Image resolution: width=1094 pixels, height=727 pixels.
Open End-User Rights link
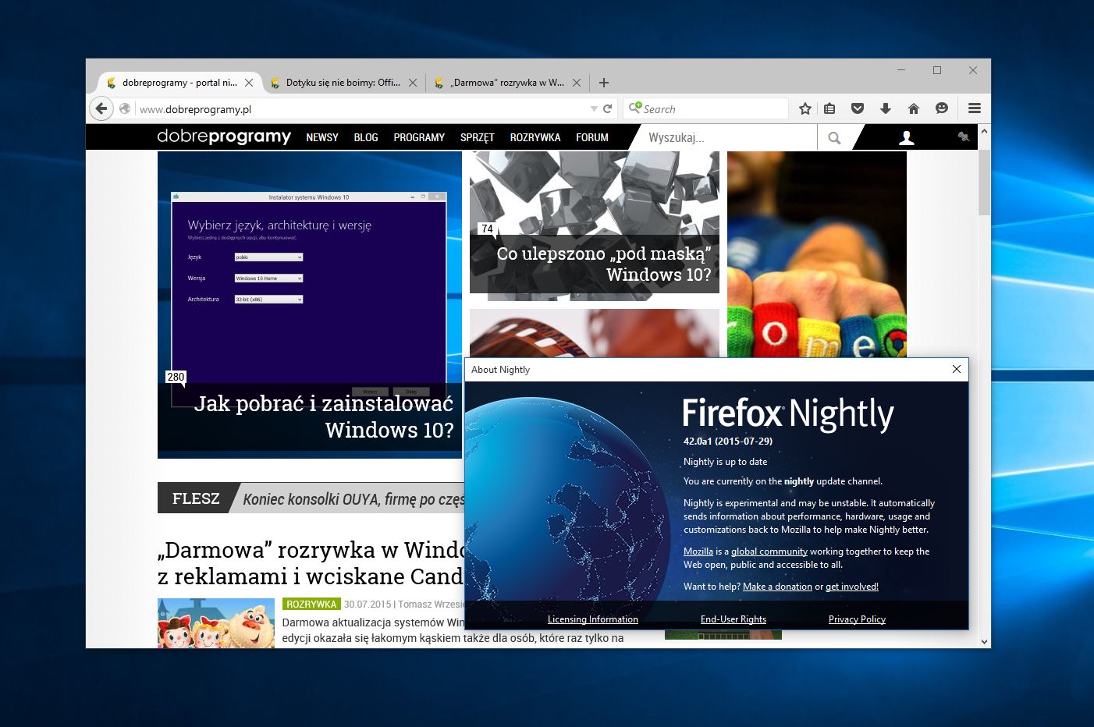(x=733, y=619)
